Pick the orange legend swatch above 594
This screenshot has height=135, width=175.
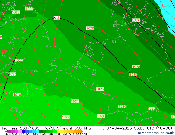79,131
